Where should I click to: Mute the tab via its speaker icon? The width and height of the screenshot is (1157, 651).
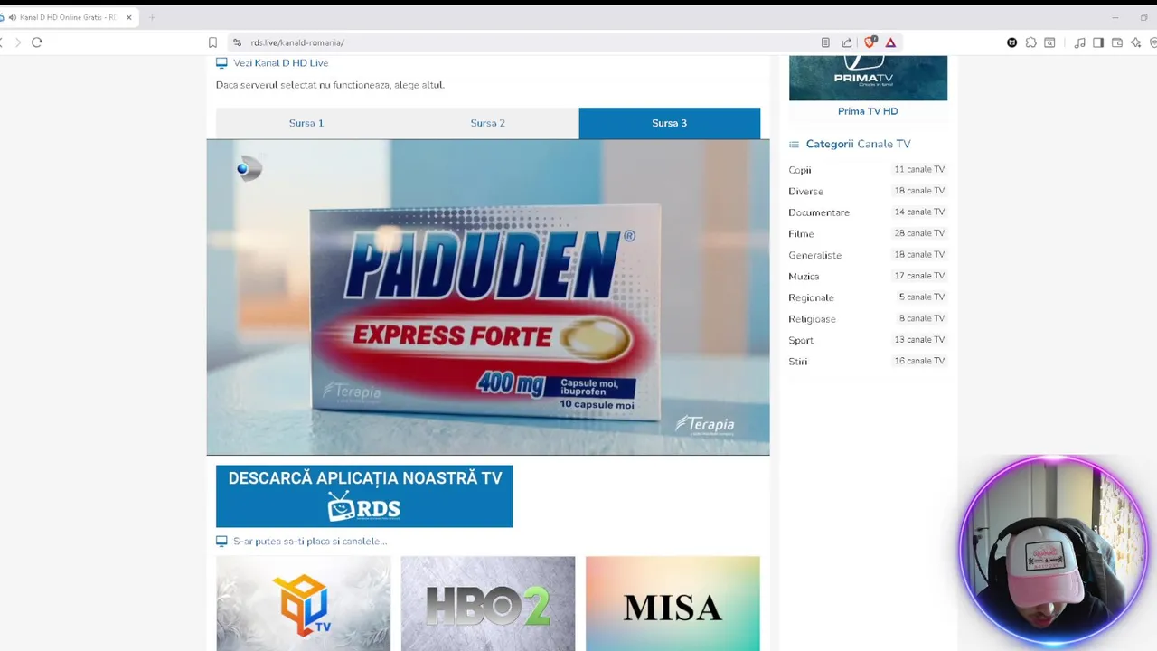click(x=13, y=17)
